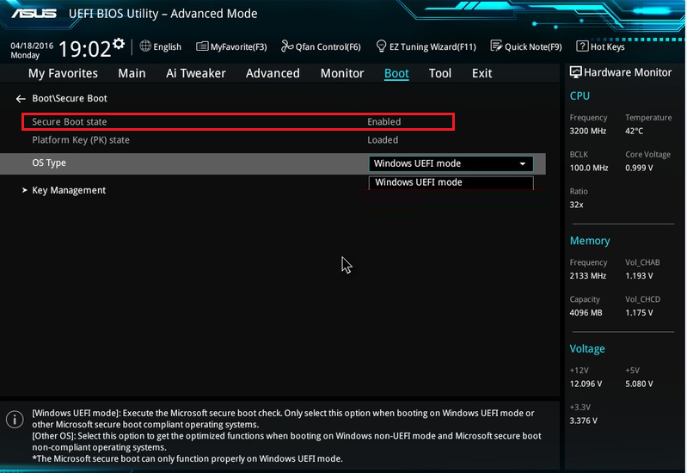Click the Hardware Monitor screen icon

(x=576, y=72)
